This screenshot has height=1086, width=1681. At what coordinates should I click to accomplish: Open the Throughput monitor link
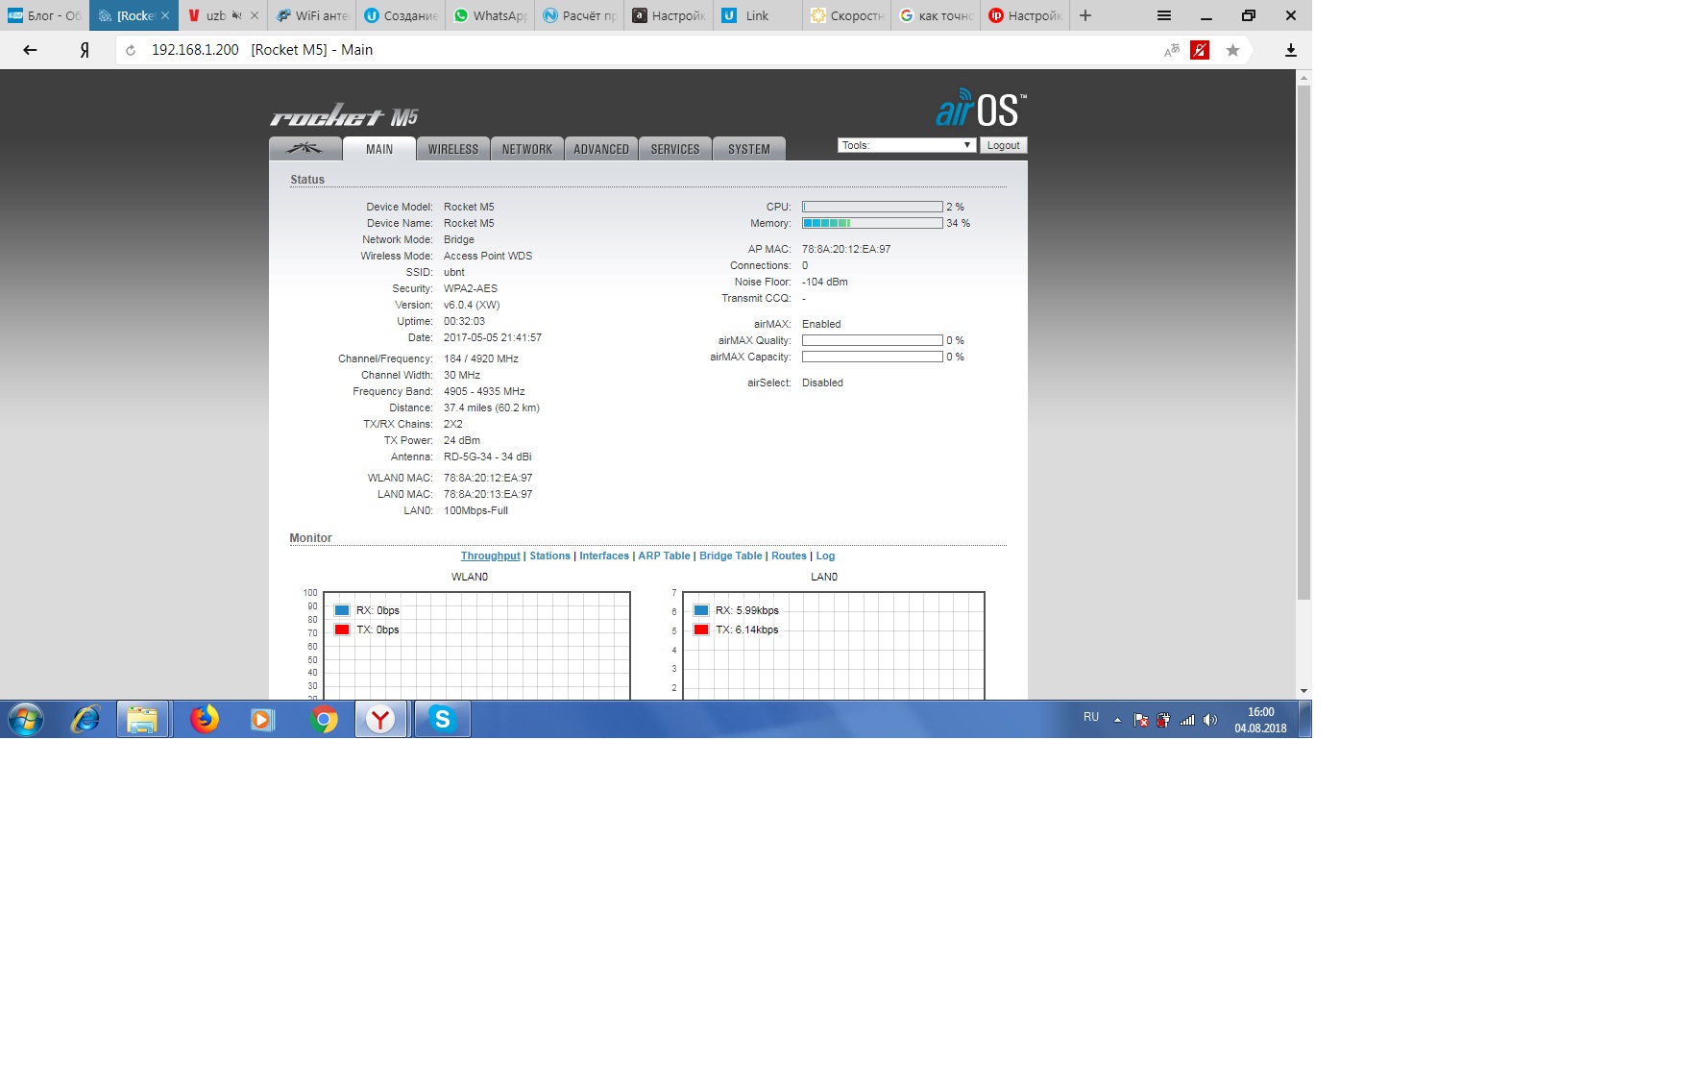[x=490, y=555]
